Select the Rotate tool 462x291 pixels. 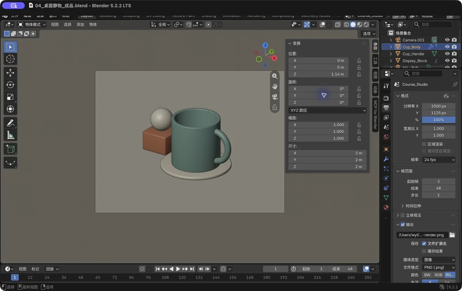tap(10, 85)
